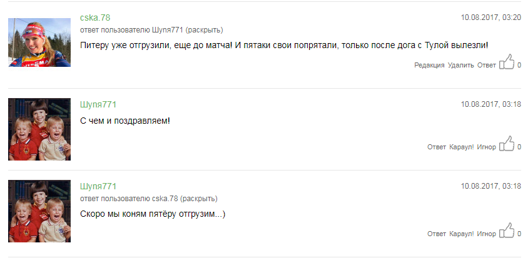This screenshot has width=528, height=258.
Task: Like the cska.78 comment with thumbs-up
Action: pos(507,62)
